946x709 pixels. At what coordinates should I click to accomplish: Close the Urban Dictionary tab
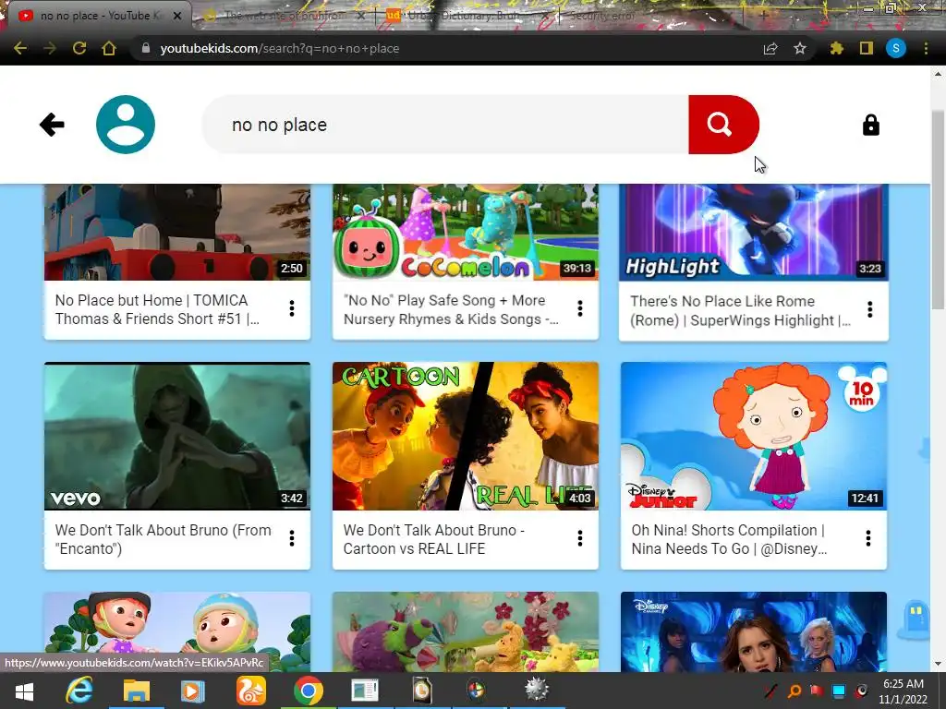point(545,16)
